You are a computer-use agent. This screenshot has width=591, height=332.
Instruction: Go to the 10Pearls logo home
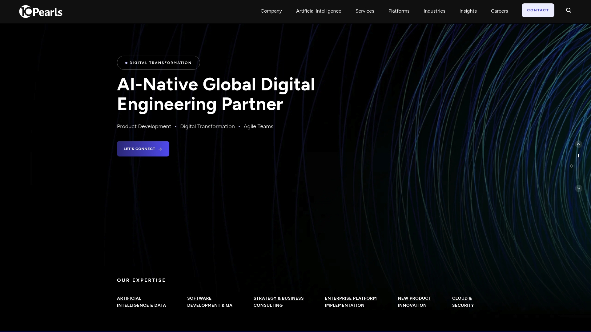(x=41, y=12)
